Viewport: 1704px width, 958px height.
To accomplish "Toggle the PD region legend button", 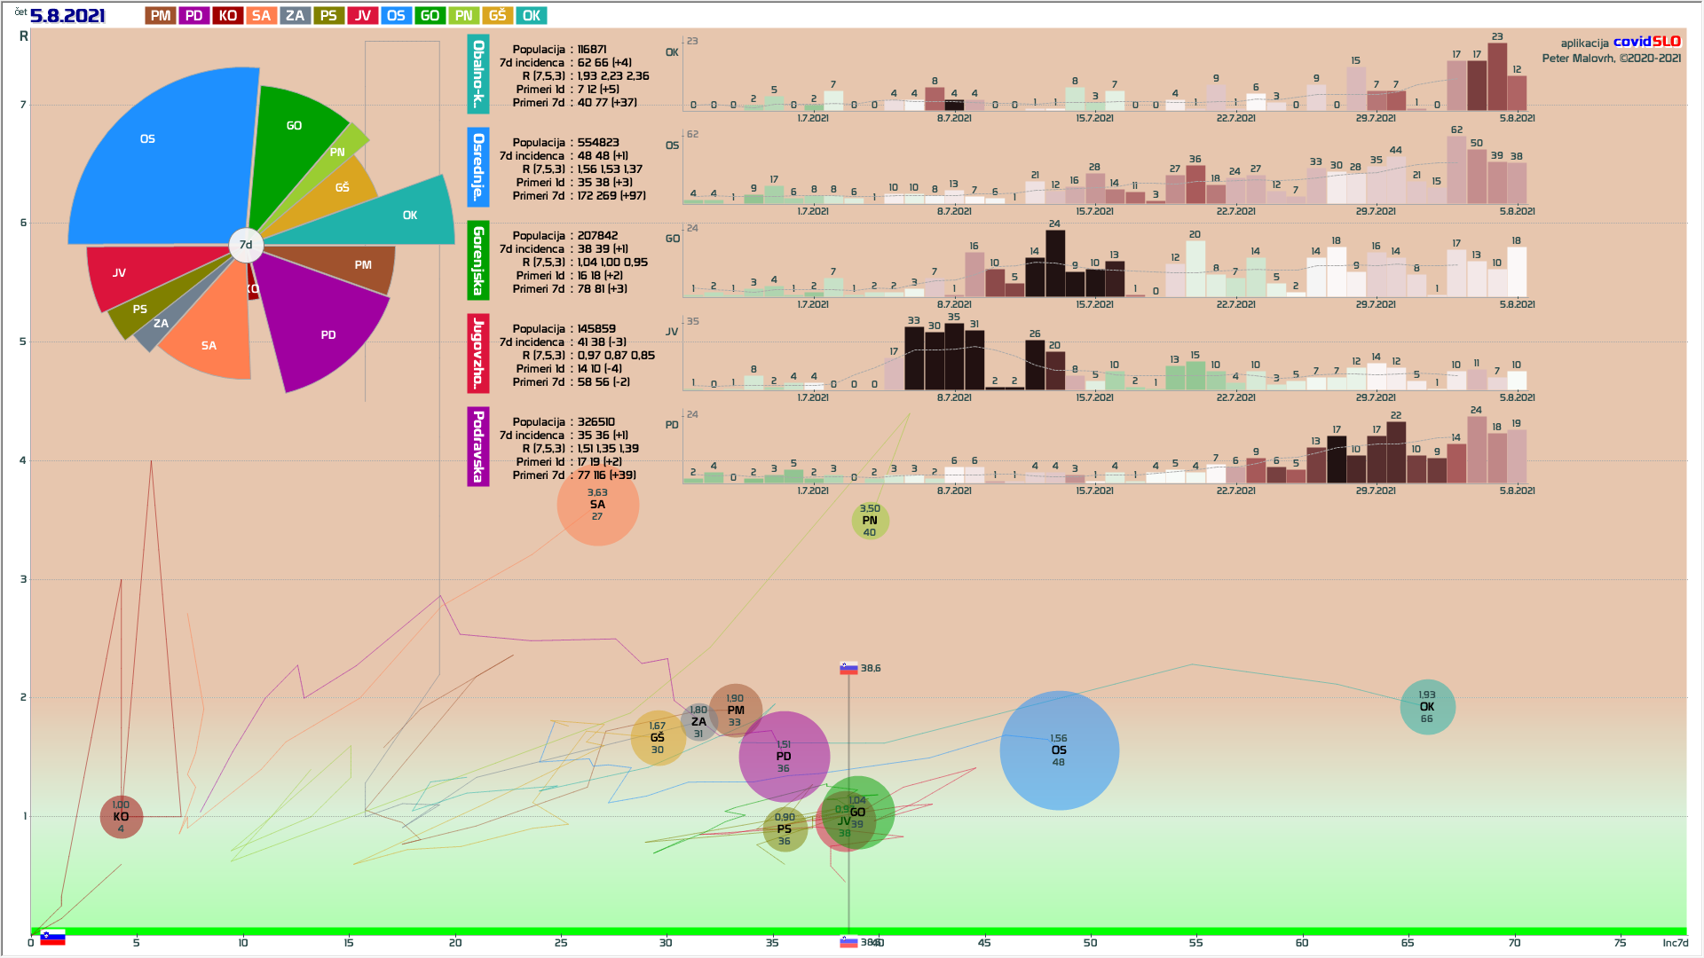I will pyautogui.click(x=193, y=15).
